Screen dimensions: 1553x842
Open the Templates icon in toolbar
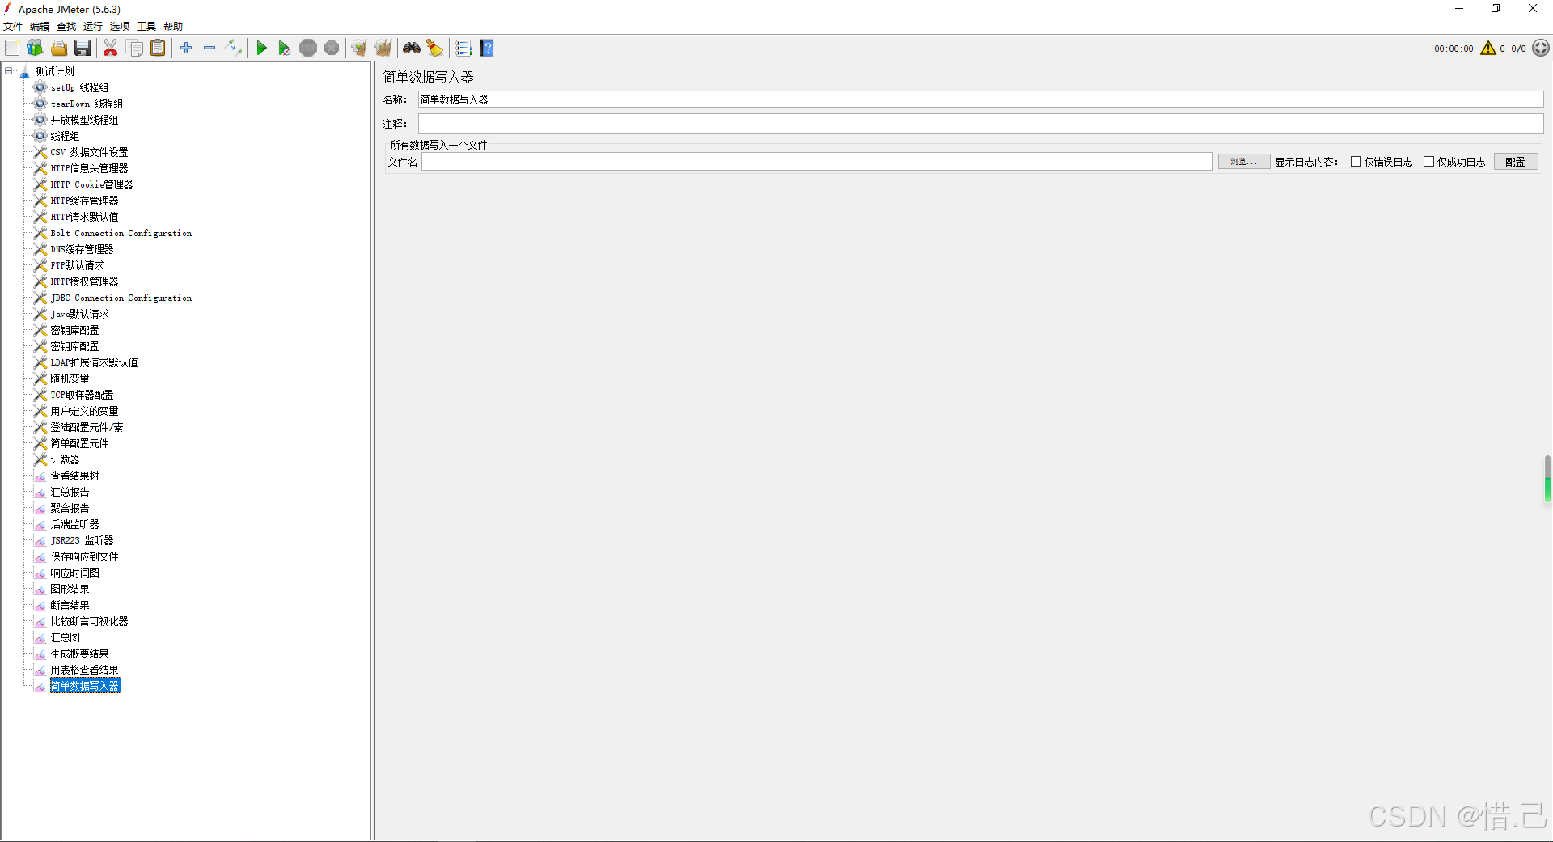(x=36, y=49)
